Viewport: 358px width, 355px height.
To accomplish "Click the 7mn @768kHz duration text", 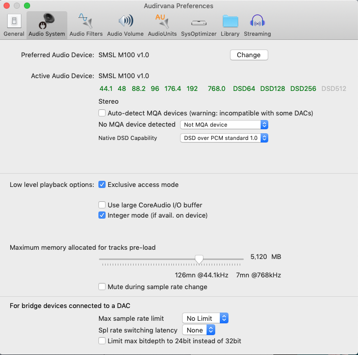I will pyautogui.click(x=259, y=275).
